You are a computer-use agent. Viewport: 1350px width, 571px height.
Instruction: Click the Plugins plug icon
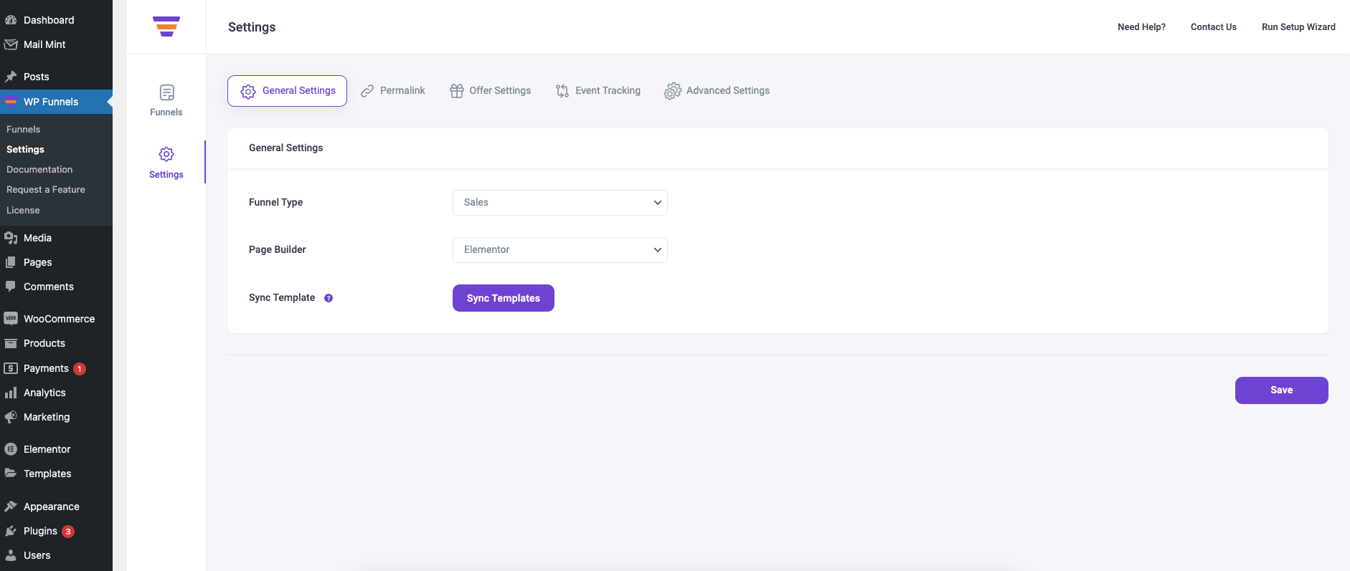[11, 531]
